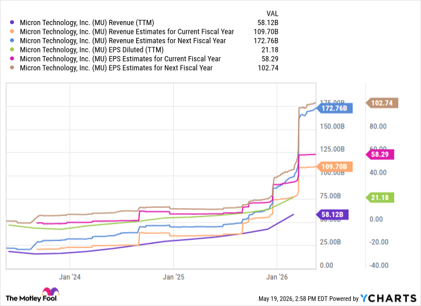The image size is (421, 306).
Task: Click the -40.00 EPS axis label
Action: (x=379, y=266)
